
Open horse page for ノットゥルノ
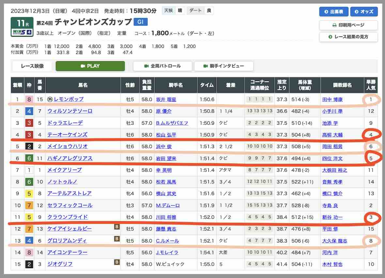62,182
